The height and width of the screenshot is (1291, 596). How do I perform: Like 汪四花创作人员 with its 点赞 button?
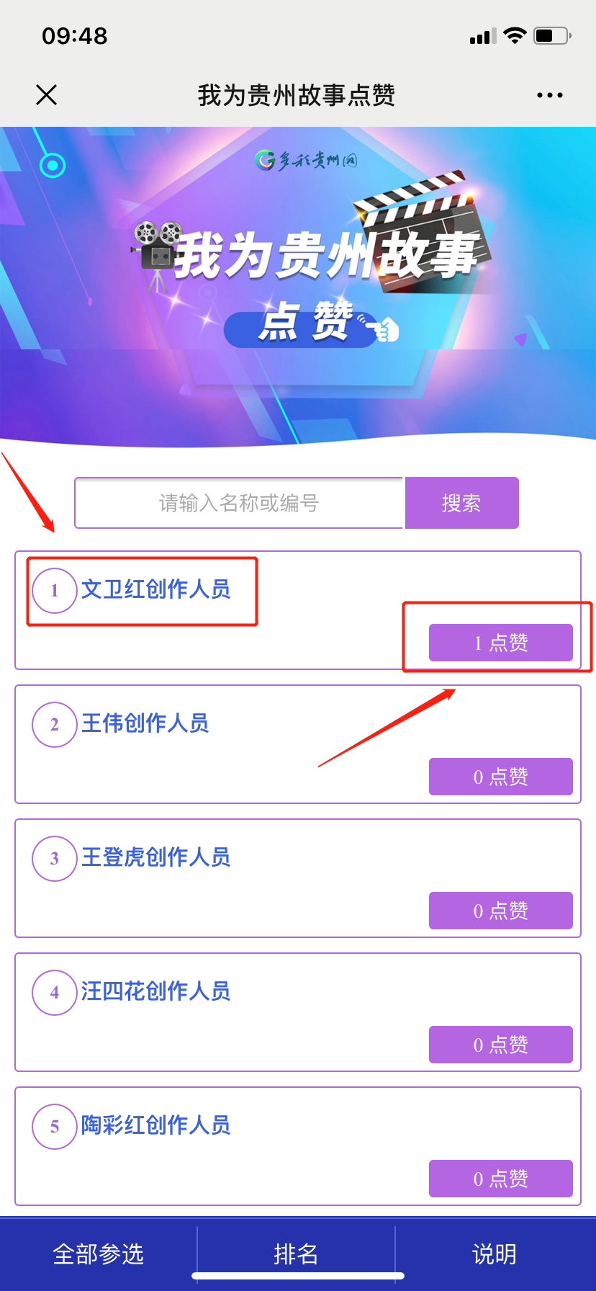(501, 1045)
